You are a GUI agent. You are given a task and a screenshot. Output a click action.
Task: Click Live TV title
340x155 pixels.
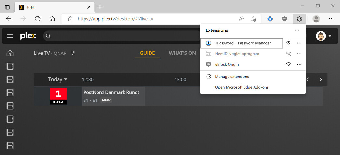[42, 53]
